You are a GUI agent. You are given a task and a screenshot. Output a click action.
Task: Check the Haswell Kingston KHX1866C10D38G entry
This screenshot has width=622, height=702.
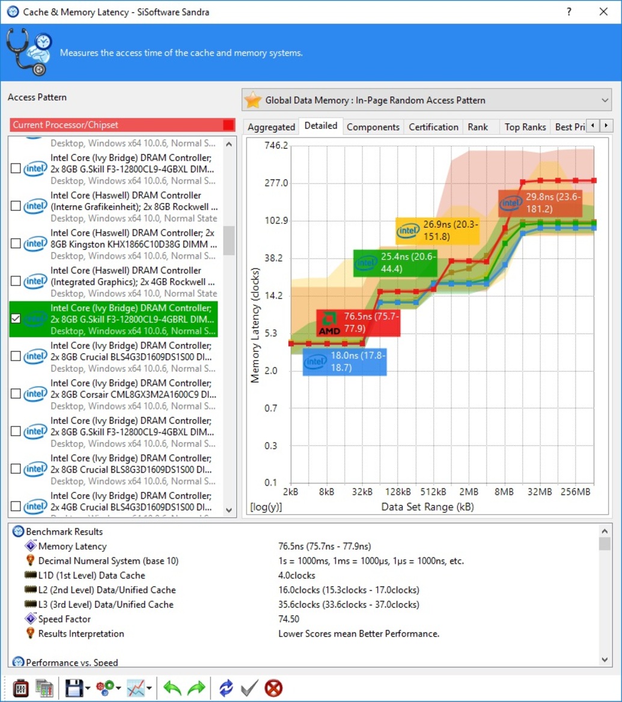click(16, 244)
